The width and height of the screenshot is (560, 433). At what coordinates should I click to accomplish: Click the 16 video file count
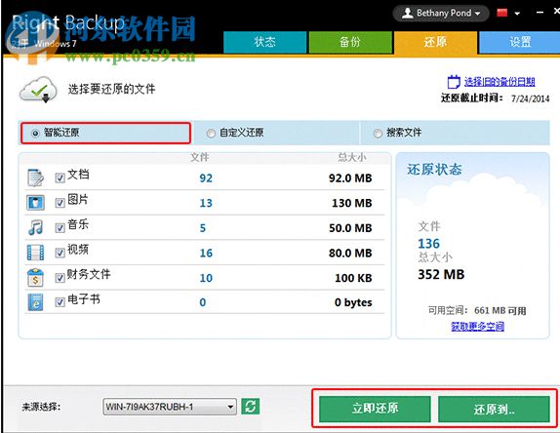pos(206,254)
